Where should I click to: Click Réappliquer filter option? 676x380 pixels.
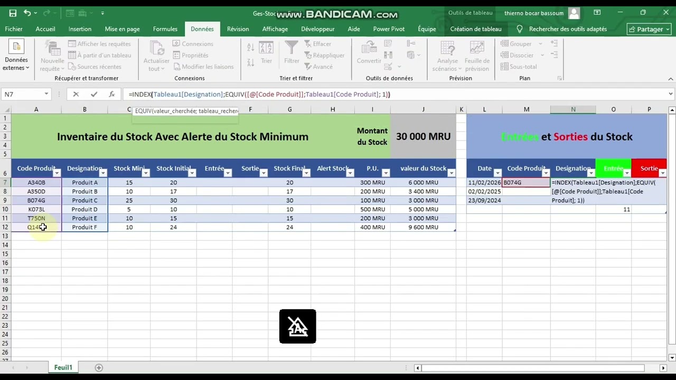point(324,55)
